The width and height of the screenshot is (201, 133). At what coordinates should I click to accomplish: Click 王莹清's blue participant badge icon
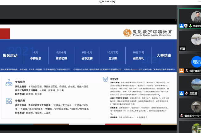click(x=182, y=93)
